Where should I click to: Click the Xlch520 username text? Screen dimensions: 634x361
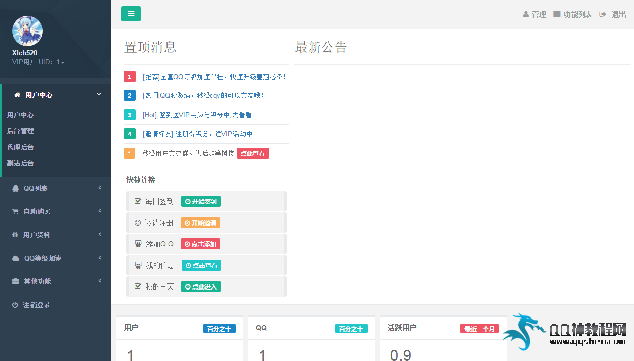pyautogui.click(x=24, y=53)
